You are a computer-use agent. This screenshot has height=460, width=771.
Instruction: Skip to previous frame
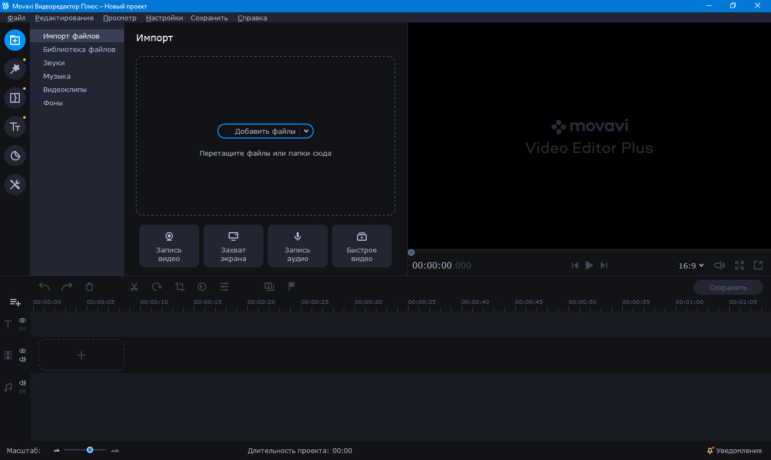pyautogui.click(x=575, y=265)
